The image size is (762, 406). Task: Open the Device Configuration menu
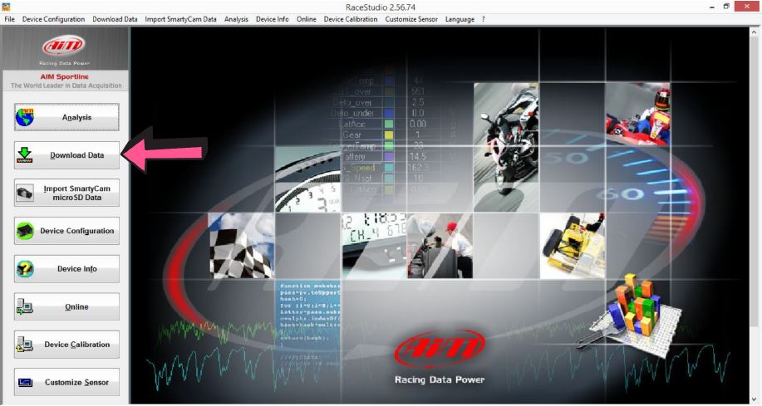(53, 19)
